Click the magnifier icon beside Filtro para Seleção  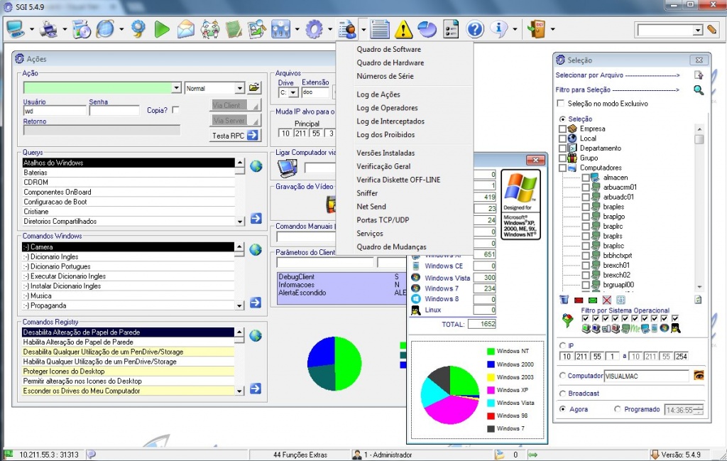click(699, 90)
